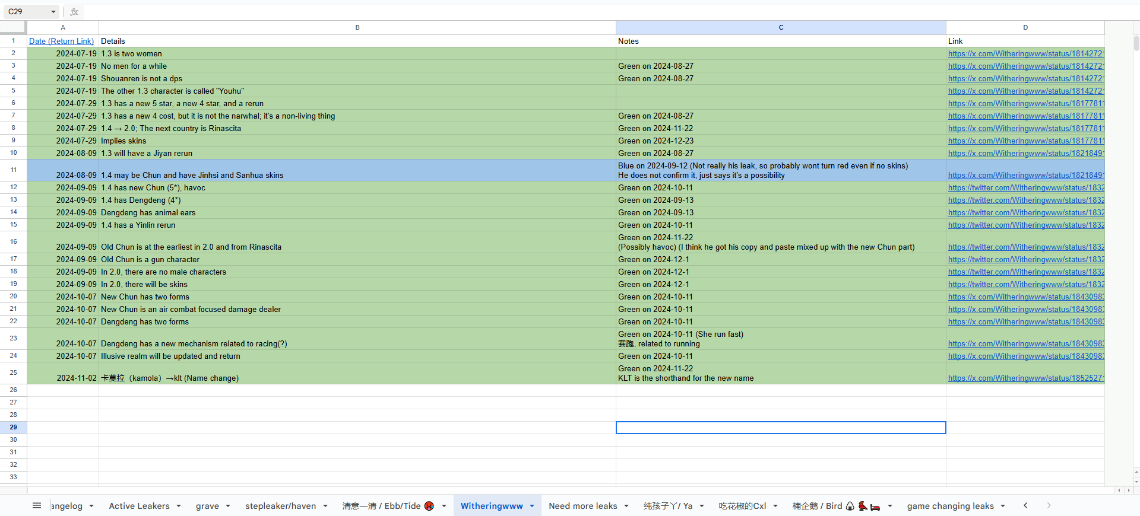The height and width of the screenshot is (516, 1140).
Task: Open link for the kamola name change row
Action: pyautogui.click(x=1026, y=378)
